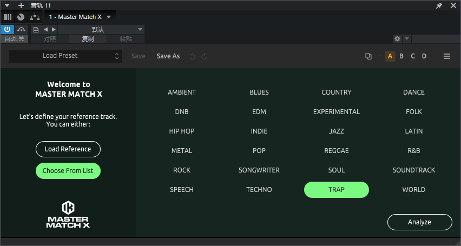Click Save As
Viewport: 461px width, 246px height.
pyautogui.click(x=168, y=56)
